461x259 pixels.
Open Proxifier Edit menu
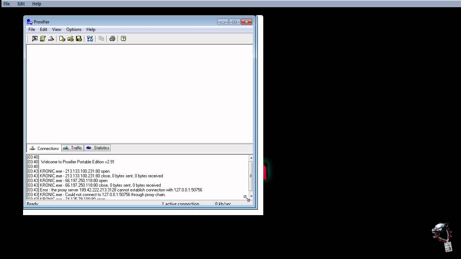pos(44,29)
